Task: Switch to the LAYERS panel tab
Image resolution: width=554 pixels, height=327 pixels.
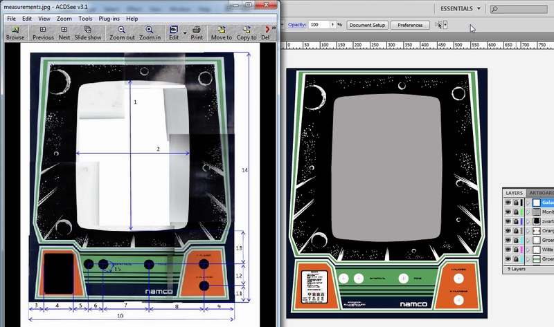Action: [514, 193]
